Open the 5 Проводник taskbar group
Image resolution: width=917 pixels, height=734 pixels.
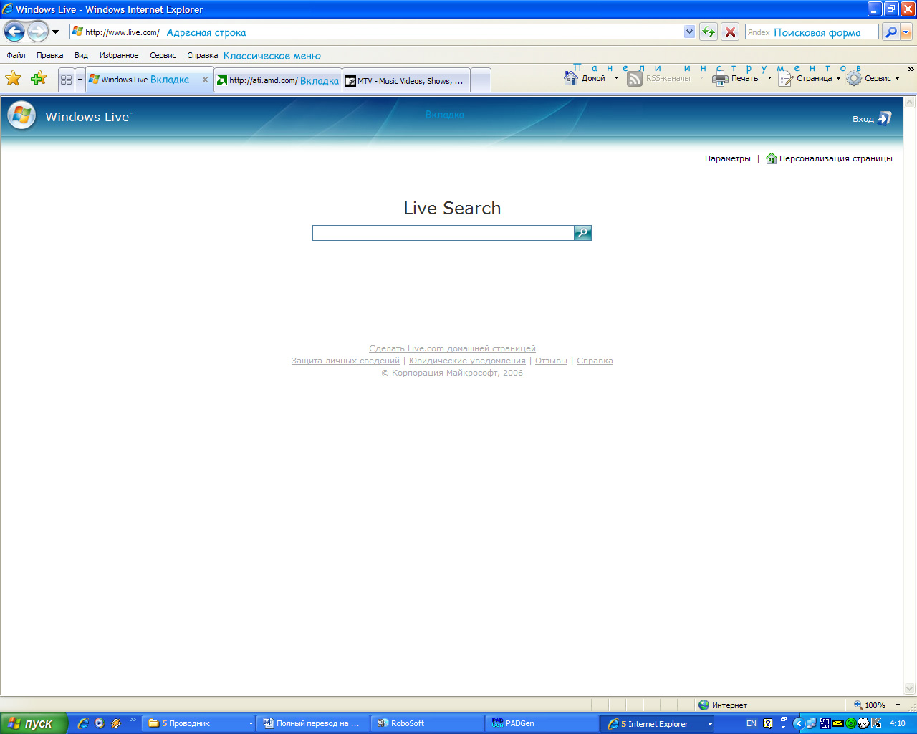199,723
